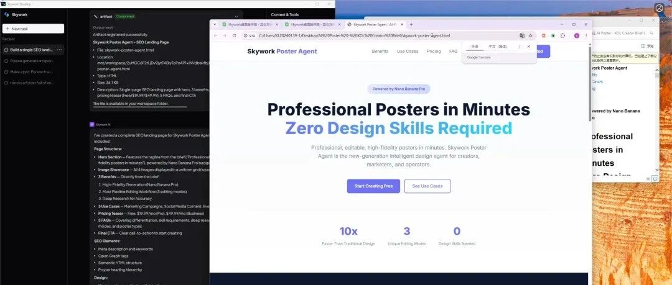The height and width of the screenshot is (285, 672).
Task: Click the yellow warning info bar in background window
Action: pyautogui.click(x=625, y=58)
